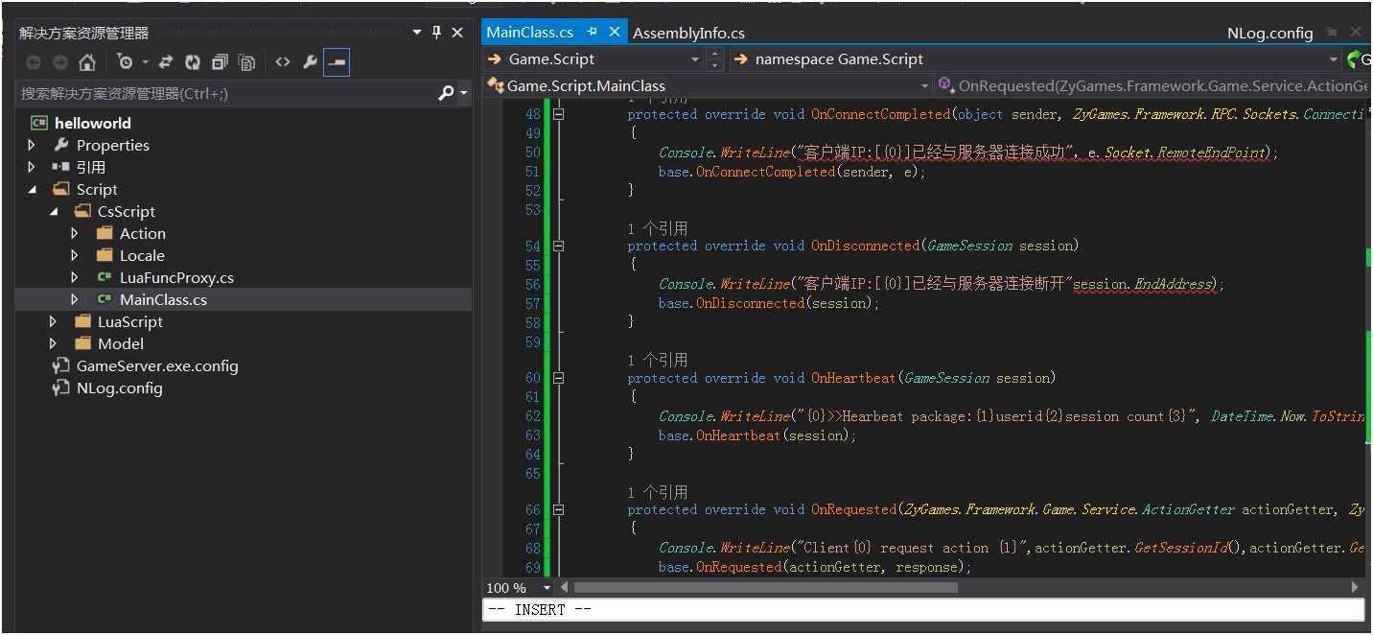Close the MainClass.cs tab
Image resolution: width=1373 pixels, height=635 pixels.
(x=615, y=32)
